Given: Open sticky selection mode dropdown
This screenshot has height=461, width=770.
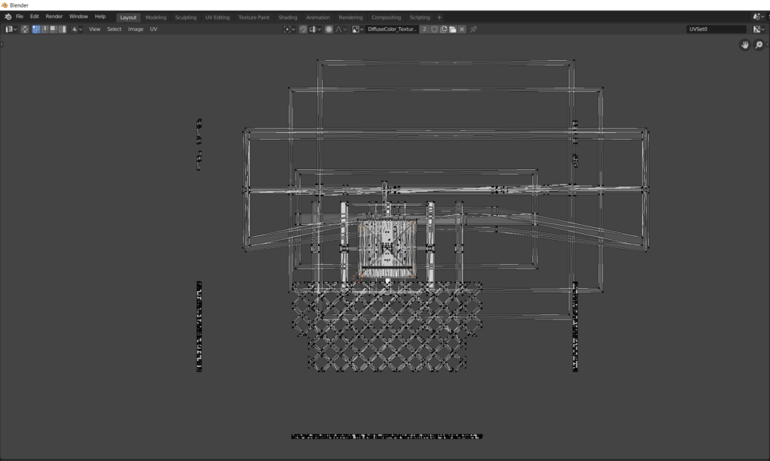Looking at the screenshot, I should pos(77,29).
